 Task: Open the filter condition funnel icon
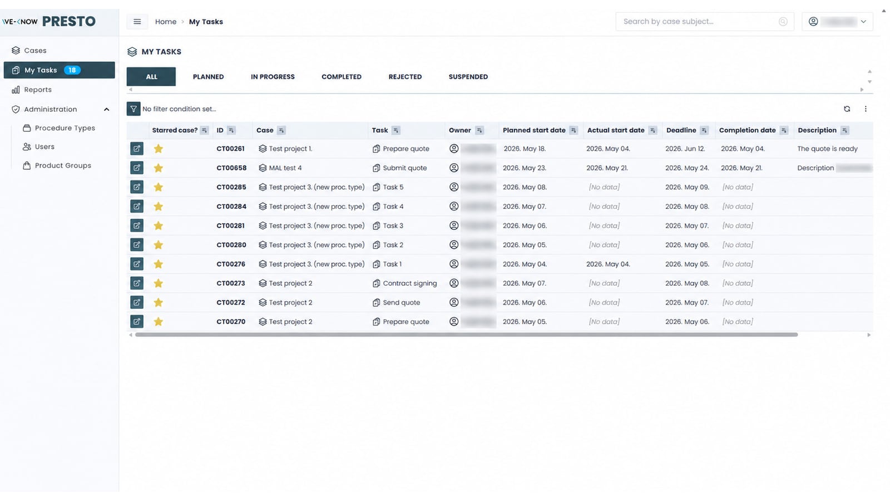point(133,109)
